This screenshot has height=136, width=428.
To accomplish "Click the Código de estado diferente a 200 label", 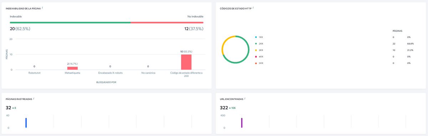I will click(x=186, y=74).
